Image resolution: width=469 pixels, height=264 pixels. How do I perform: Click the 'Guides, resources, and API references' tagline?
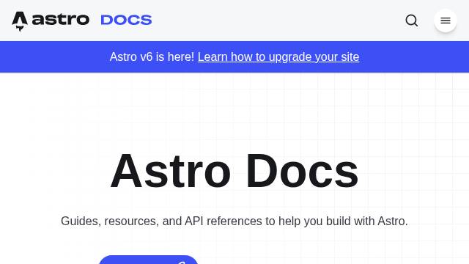click(x=234, y=221)
